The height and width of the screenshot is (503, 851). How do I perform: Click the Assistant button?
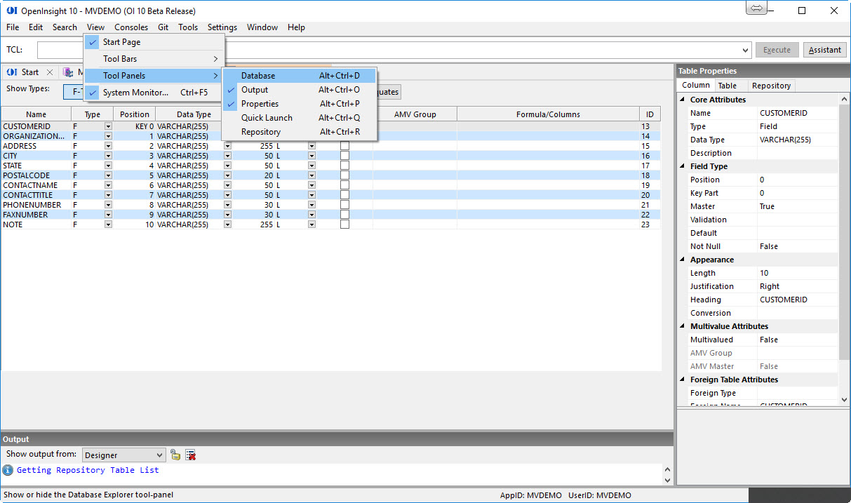[x=824, y=50]
